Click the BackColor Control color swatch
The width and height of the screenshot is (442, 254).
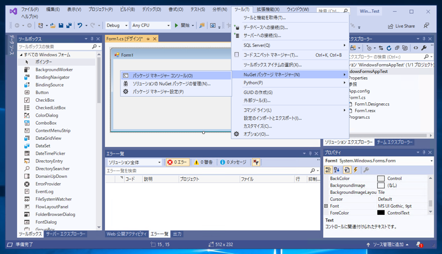tap(381, 178)
